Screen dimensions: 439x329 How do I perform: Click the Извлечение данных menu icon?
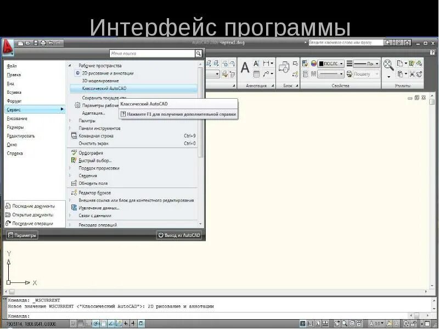pyautogui.click(x=74, y=208)
